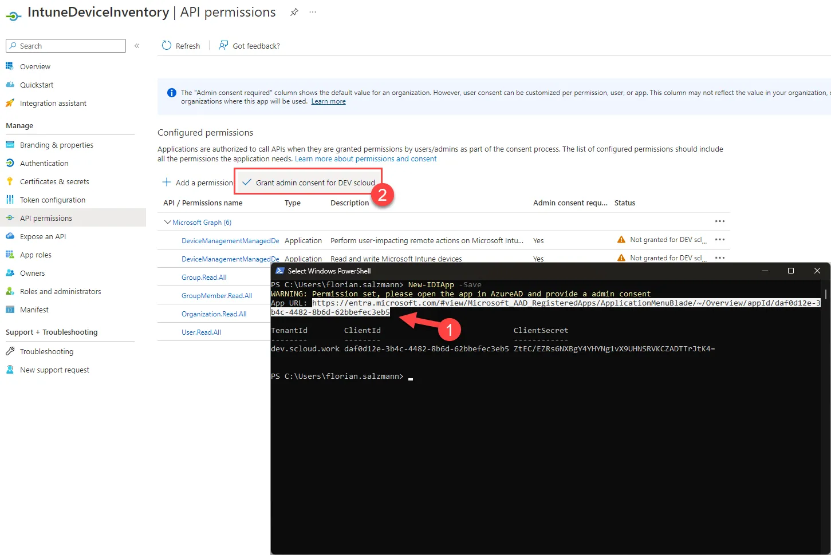The image size is (831, 555).
Task: Click the Integration assistant rocket icon
Action: (x=10, y=103)
